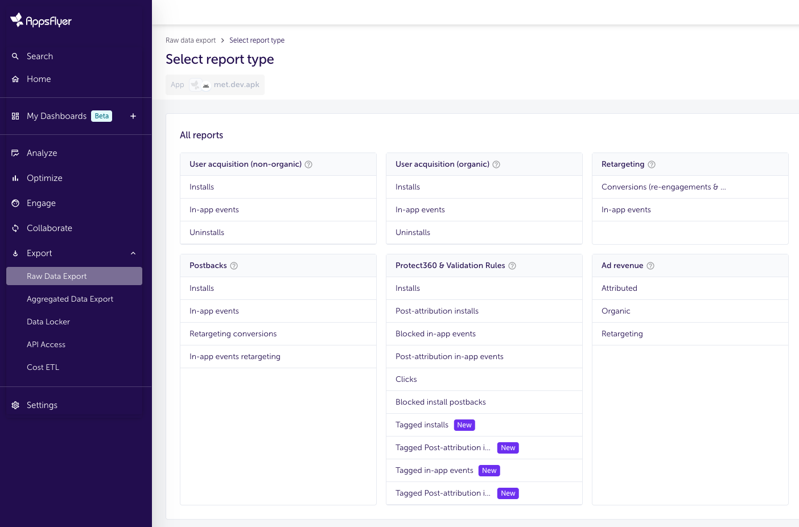This screenshot has width=799, height=527.
Task: Collapse the Export menu chevron
Action: click(133, 253)
